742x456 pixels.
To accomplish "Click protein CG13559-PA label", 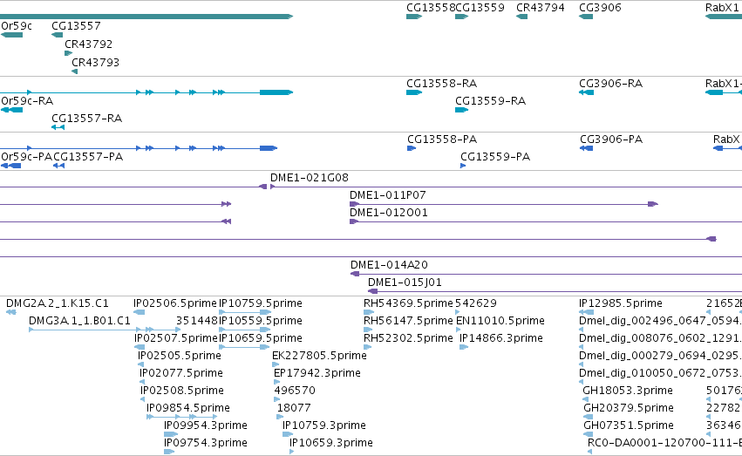I will [495, 157].
